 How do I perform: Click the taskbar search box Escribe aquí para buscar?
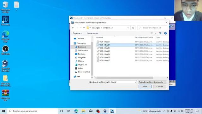click(33, 111)
